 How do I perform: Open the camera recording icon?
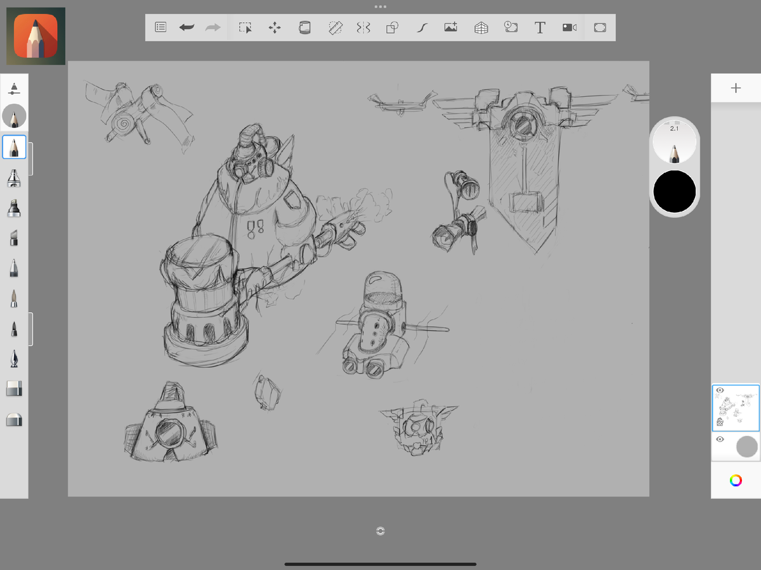coord(569,27)
